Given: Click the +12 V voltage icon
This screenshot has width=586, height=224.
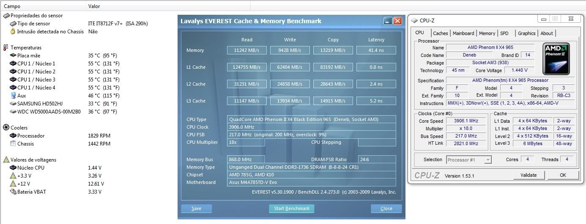Looking at the screenshot, I should coord(13,184).
